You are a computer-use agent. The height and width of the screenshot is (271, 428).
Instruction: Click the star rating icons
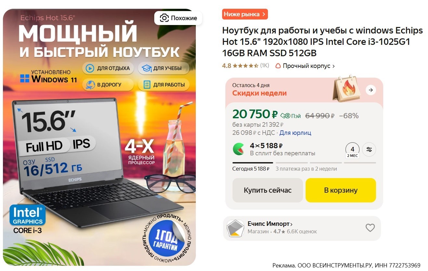point(245,66)
